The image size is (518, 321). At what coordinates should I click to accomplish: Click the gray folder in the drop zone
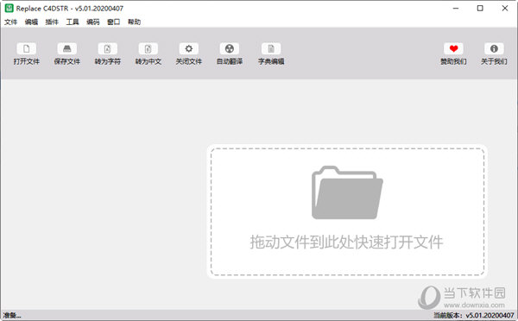pyautogui.click(x=347, y=192)
